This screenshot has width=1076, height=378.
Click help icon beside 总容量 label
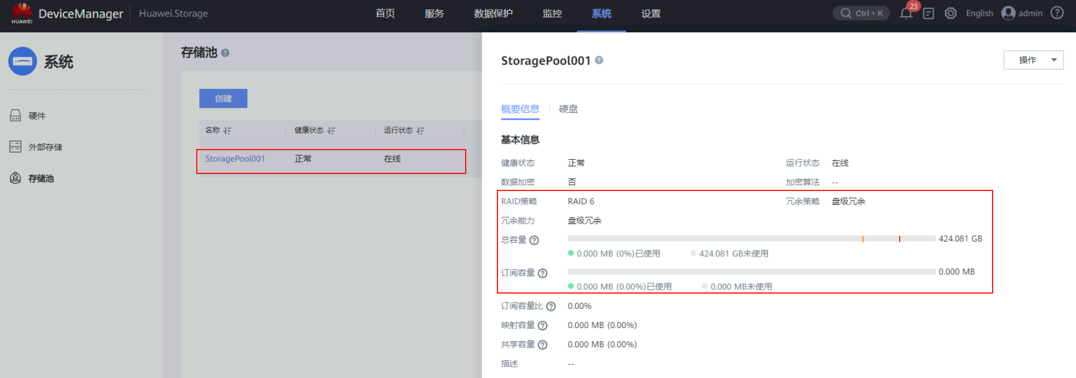(x=534, y=240)
